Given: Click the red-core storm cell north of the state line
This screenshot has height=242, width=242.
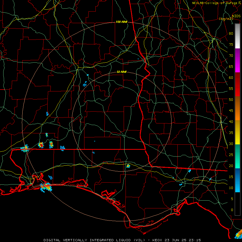Looking at the screenshot, I should click(x=41, y=145).
